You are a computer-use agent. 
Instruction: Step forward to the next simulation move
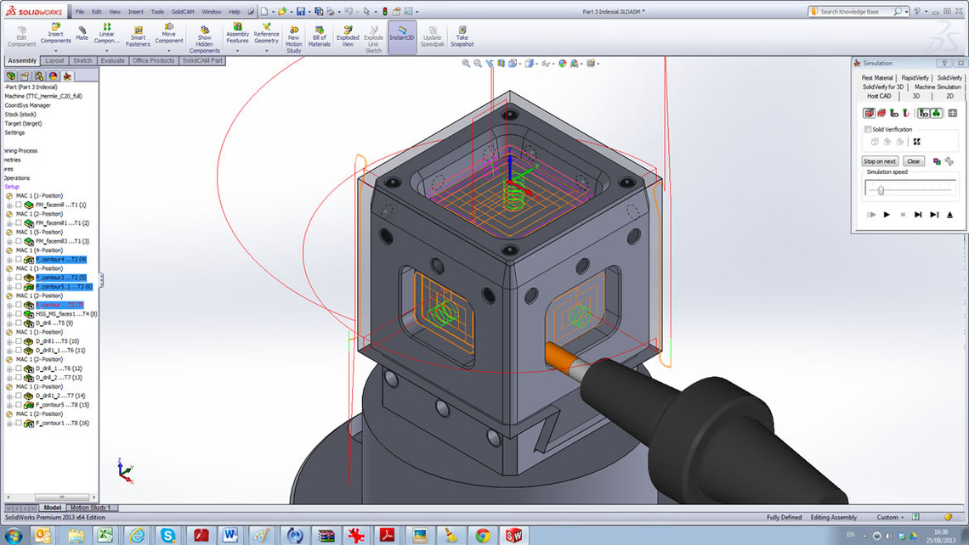(x=918, y=215)
